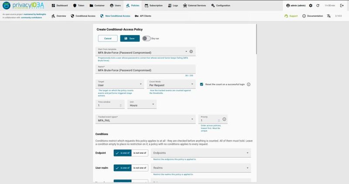Open the API Clients tab
349x184 pixels.
pyautogui.click(x=143, y=16)
